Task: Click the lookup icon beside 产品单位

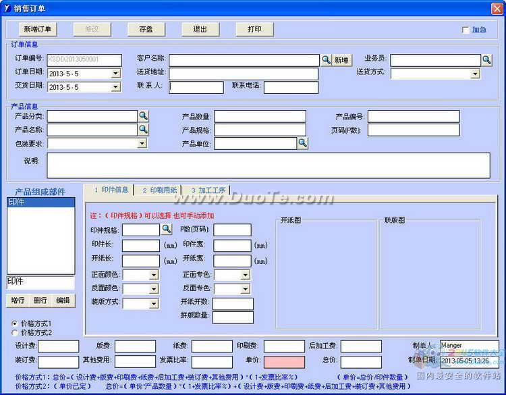Action: click(x=303, y=143)
